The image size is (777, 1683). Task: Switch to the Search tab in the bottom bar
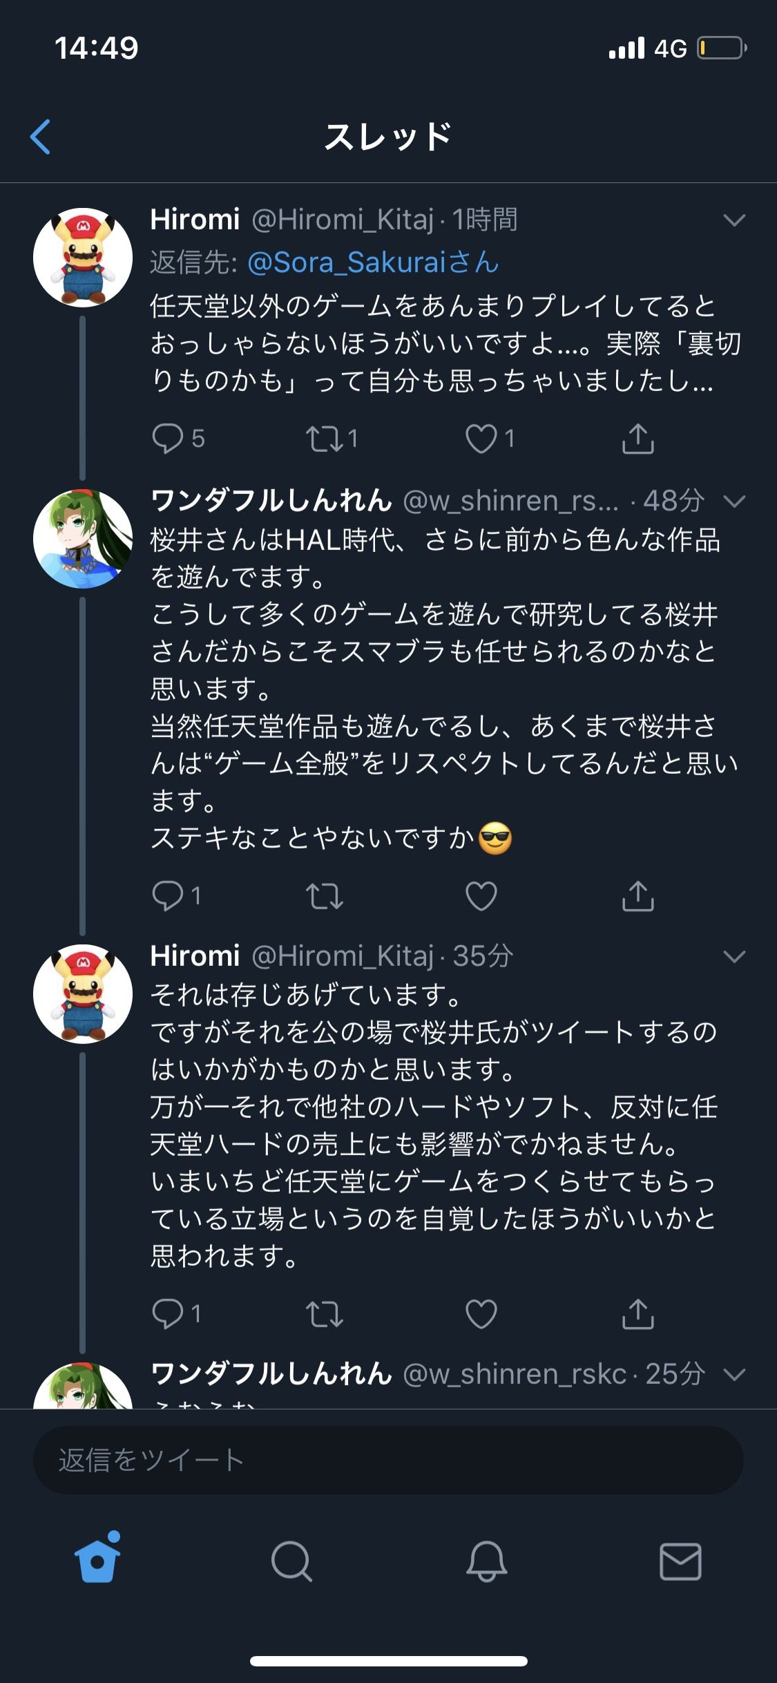291,1561
